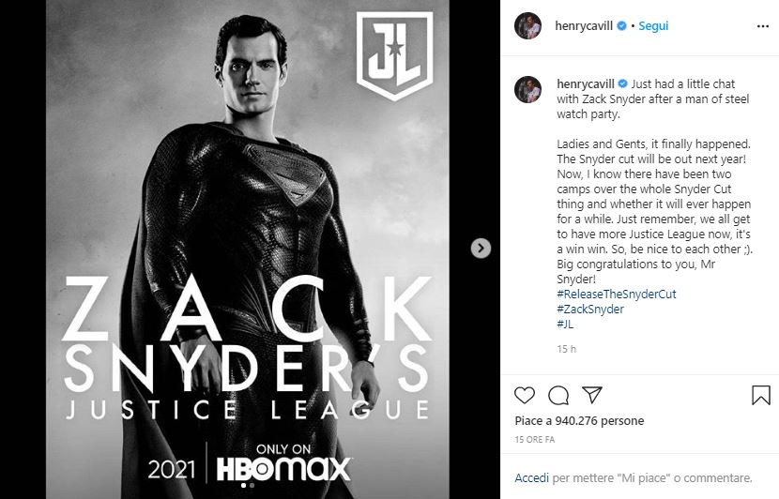Select second carousel dot indicator
Viewport: 779px width, 499px height.
pos(252,485)
